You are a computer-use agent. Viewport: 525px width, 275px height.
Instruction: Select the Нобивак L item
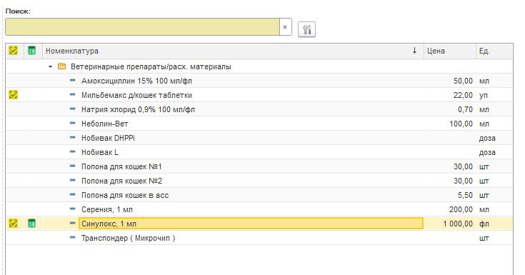pos(100,152)
